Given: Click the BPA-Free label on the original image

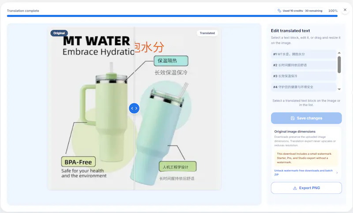Looking at the screenshot, I should pyautogui.click(x=79, y=162).
